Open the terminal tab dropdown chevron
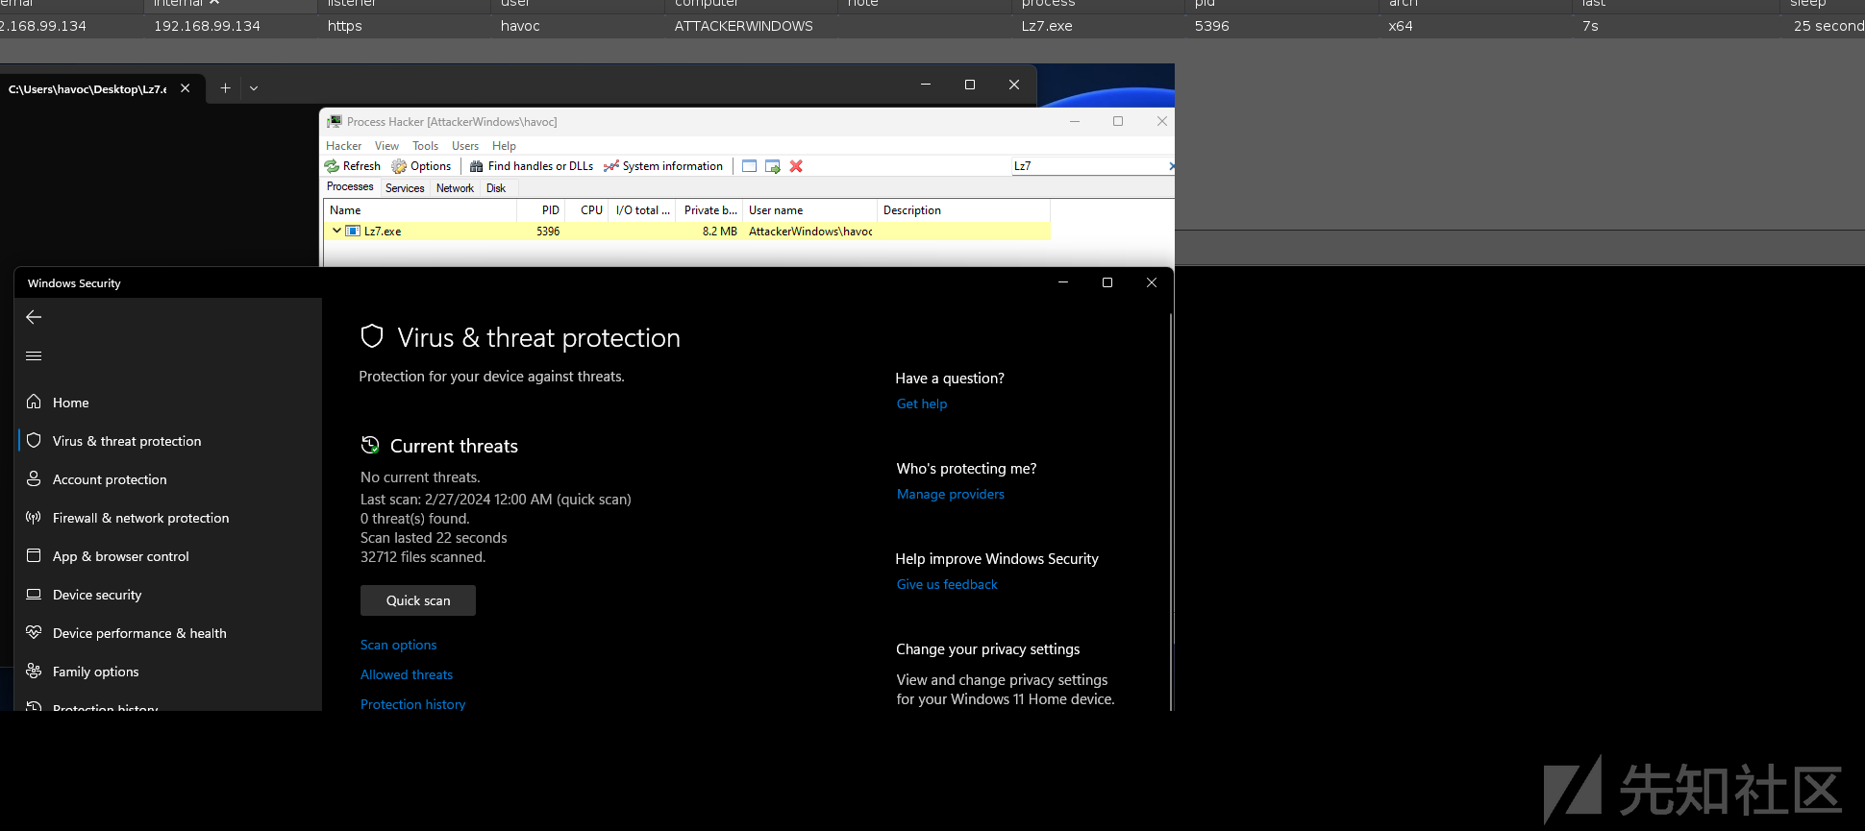The height and width of the screenshot is (831, 1865). [x=254, y=88]
